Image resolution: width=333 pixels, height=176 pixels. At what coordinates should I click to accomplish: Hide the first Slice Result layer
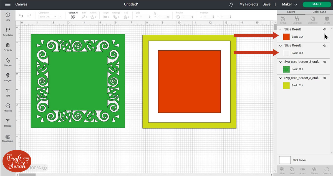(325, 29)
